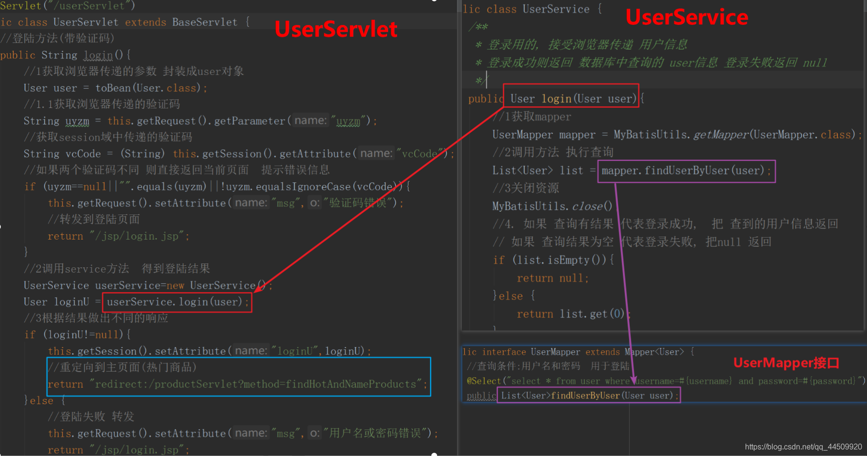Click the 'return "redirect:/productServlet?method=findHotAndNameProducts"' line
The height and width of the screenshot is (456, 867).
[x=238, y=384]
